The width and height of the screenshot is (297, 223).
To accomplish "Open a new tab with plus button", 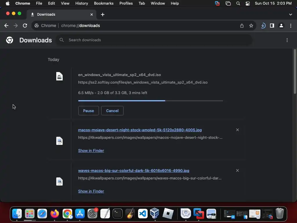I will pos(103,15).
